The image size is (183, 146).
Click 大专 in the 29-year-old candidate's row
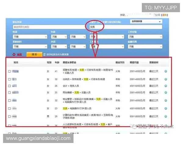tap(118, 116)
